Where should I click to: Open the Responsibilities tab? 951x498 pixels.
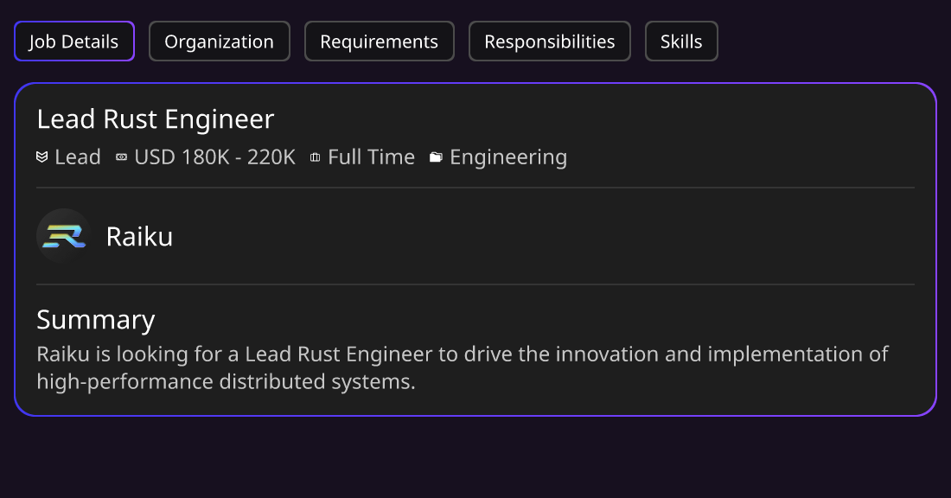[x=550, y=41]
